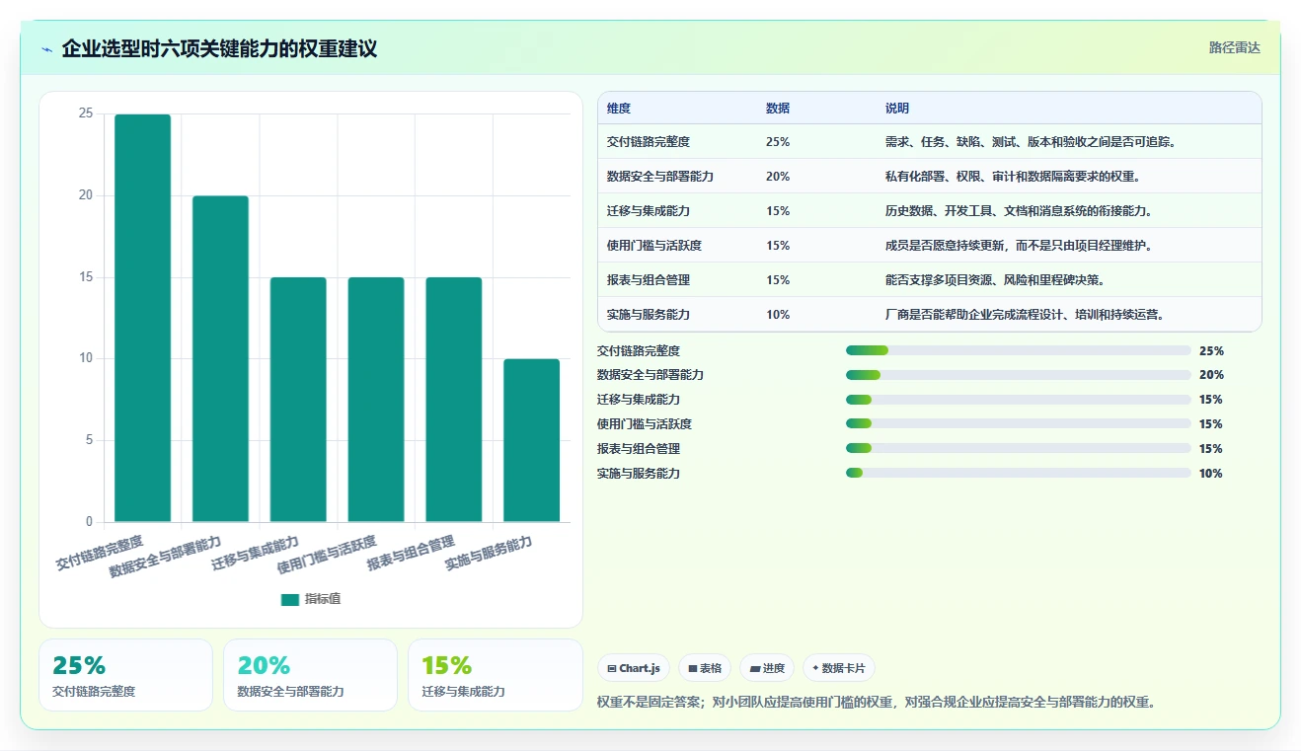This screenshot has width=1301, height=751.
Task: Select the chart bar for 数据安全与部署能力
Action: 220,359
